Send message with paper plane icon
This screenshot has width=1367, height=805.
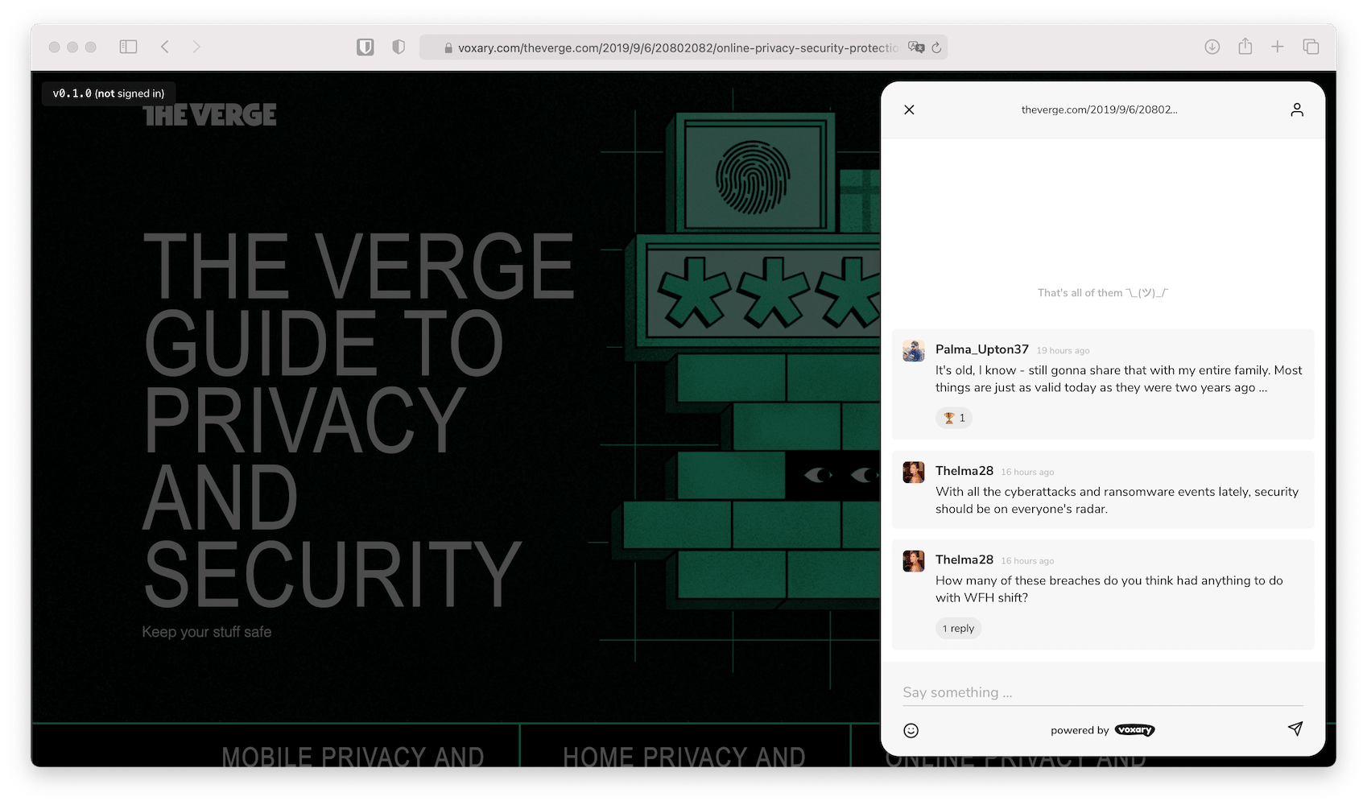pyautogui.click(x=1295, y=729)
